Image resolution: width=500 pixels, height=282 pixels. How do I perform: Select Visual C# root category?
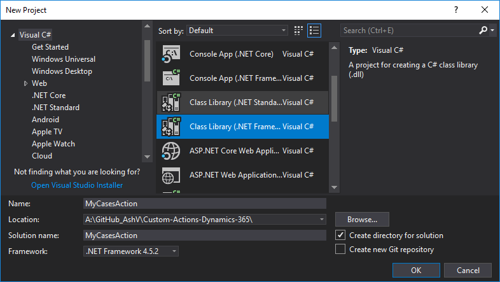tap(35, 35)
